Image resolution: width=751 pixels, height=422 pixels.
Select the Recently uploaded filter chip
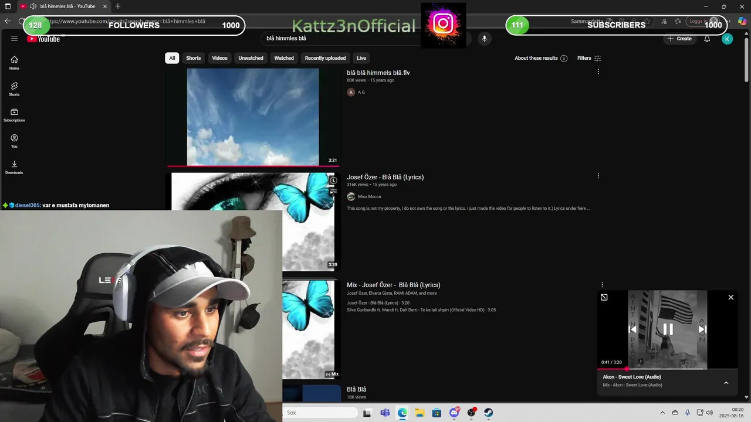(x=325, y=58)
